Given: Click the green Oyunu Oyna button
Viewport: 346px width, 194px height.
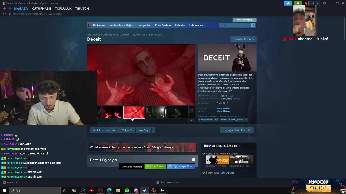Looking at the screenshot, I should 155,166.
